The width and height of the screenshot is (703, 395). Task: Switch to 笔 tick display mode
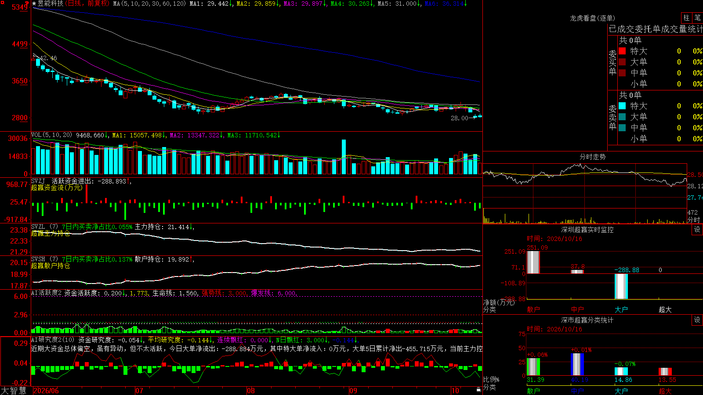[698, 18]
